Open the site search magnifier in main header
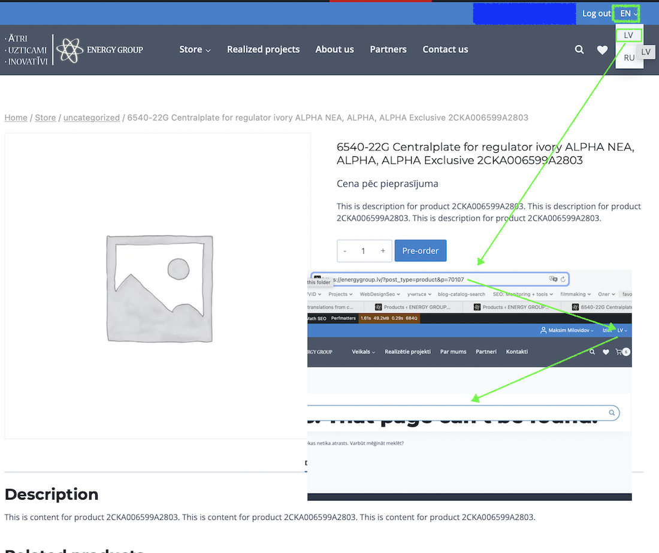The width and height of the screenshot is (659, 553). [x=579, y=50]
